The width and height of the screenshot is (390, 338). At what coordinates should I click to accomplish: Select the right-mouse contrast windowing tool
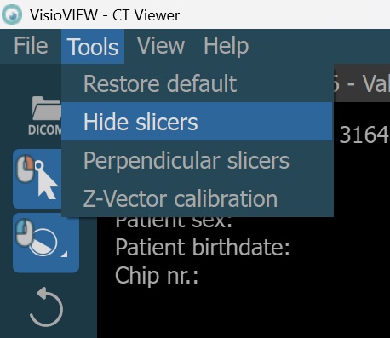46,243
